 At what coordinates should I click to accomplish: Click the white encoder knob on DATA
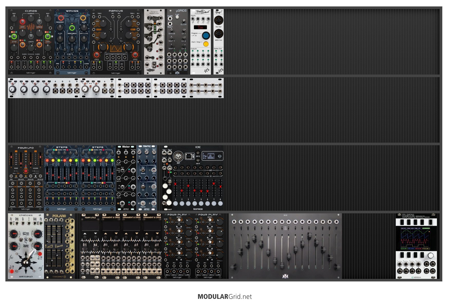(x=430, y=255)
